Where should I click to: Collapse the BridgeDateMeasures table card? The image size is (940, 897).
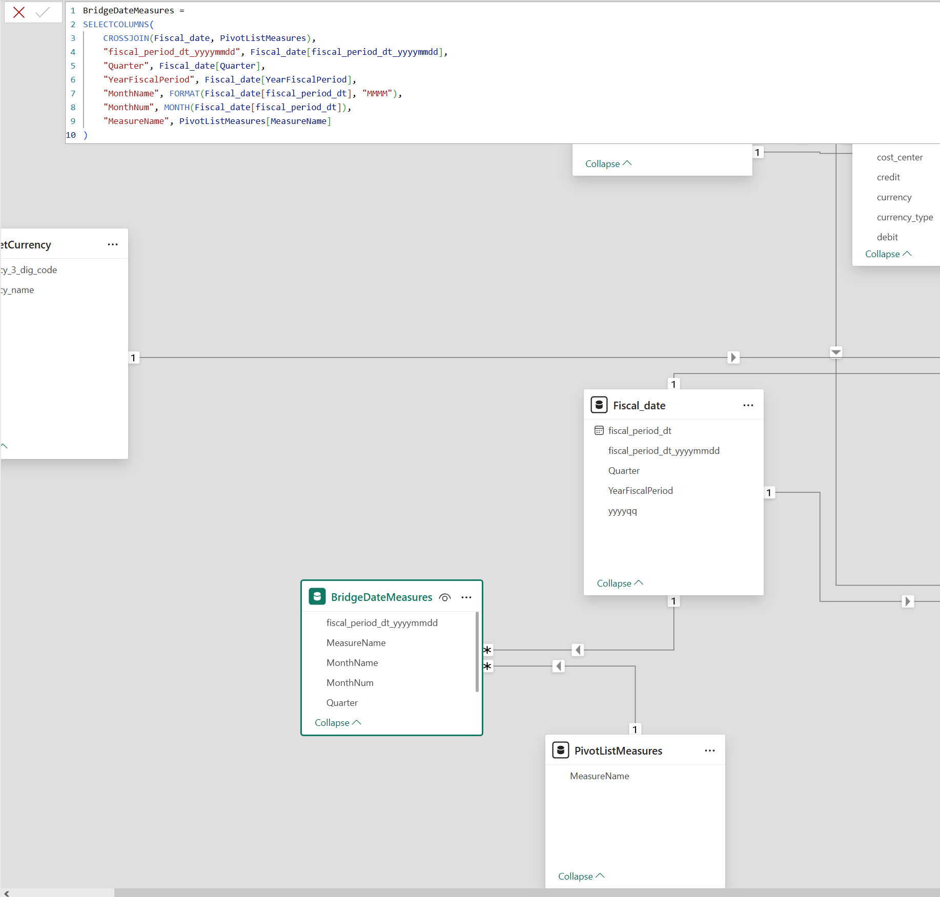338,722
